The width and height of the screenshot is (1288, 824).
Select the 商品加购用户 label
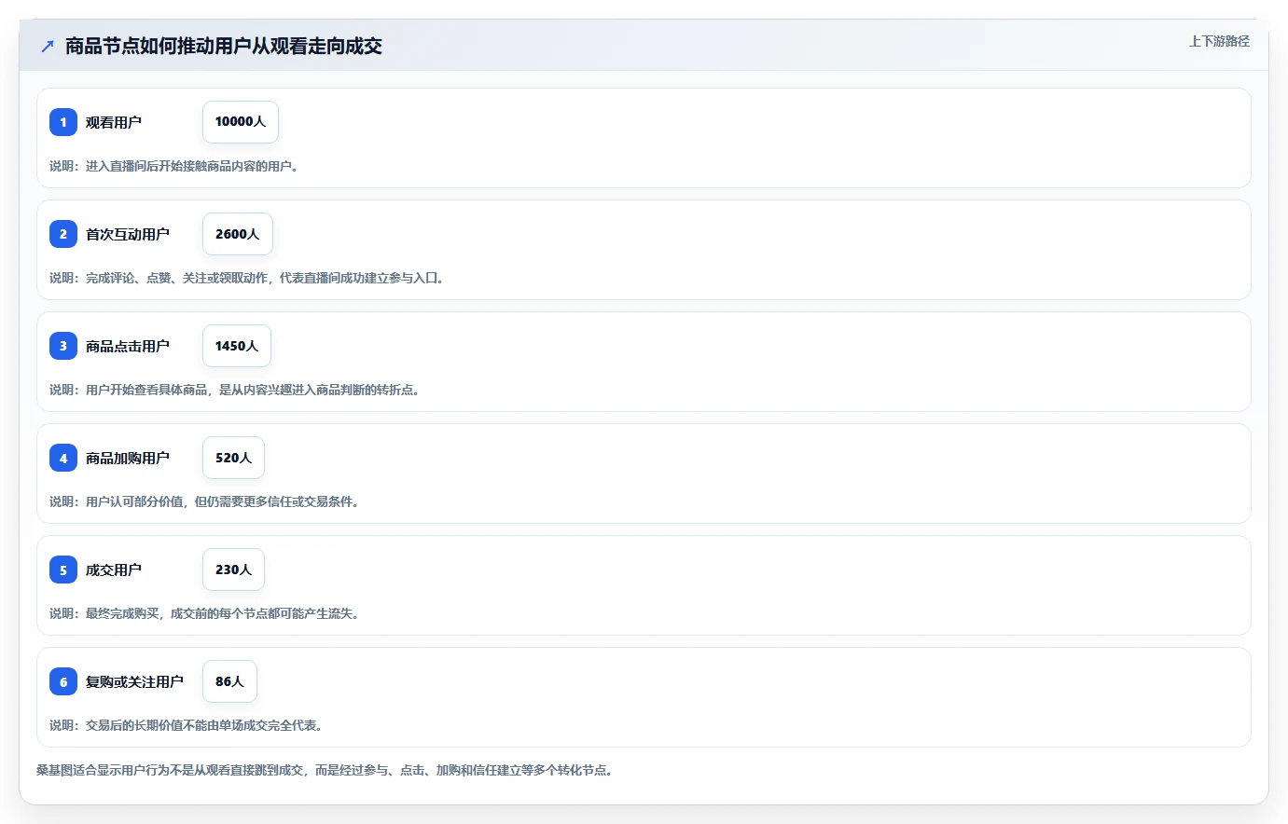128,458
